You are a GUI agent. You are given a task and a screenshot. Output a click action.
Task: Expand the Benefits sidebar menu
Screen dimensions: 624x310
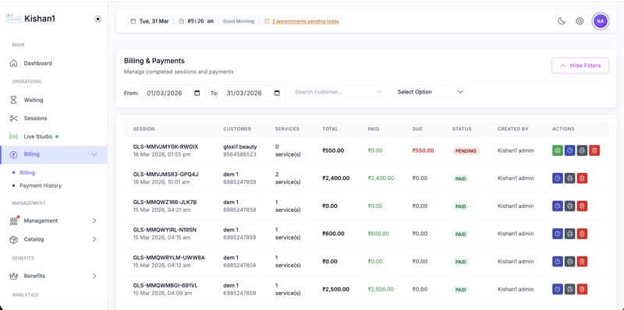tap(53, 276)
